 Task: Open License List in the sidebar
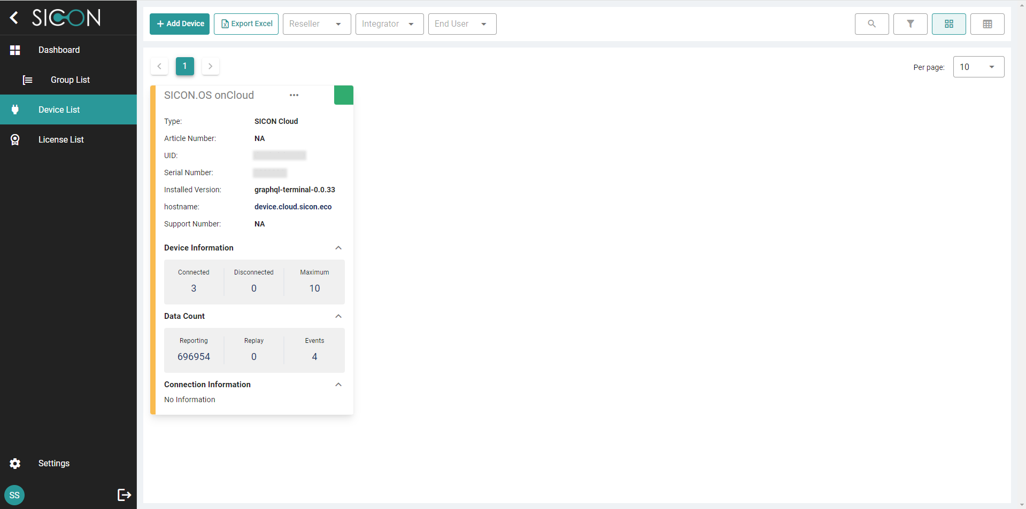click(x=61, y=140)
